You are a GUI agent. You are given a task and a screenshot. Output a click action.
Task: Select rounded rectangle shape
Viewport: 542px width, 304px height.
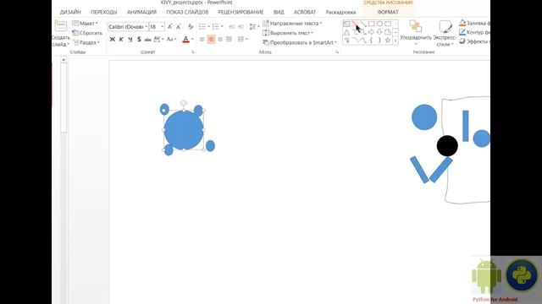click(388, 24)
